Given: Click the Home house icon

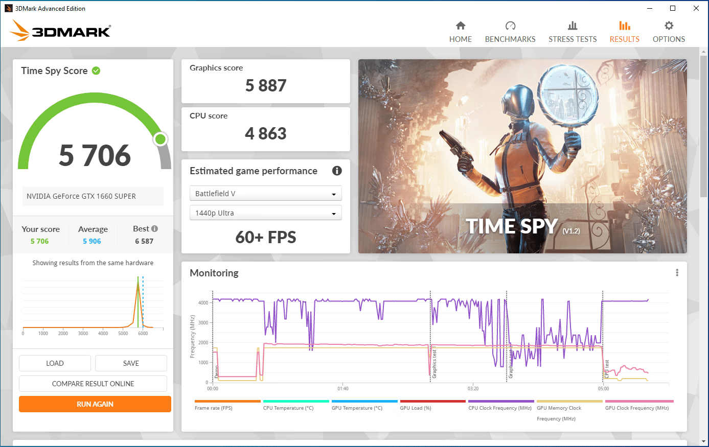Looking at the screenshot, I should pos(461,26).
